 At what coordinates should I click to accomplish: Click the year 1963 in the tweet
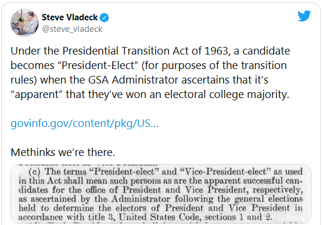point(217,51)
